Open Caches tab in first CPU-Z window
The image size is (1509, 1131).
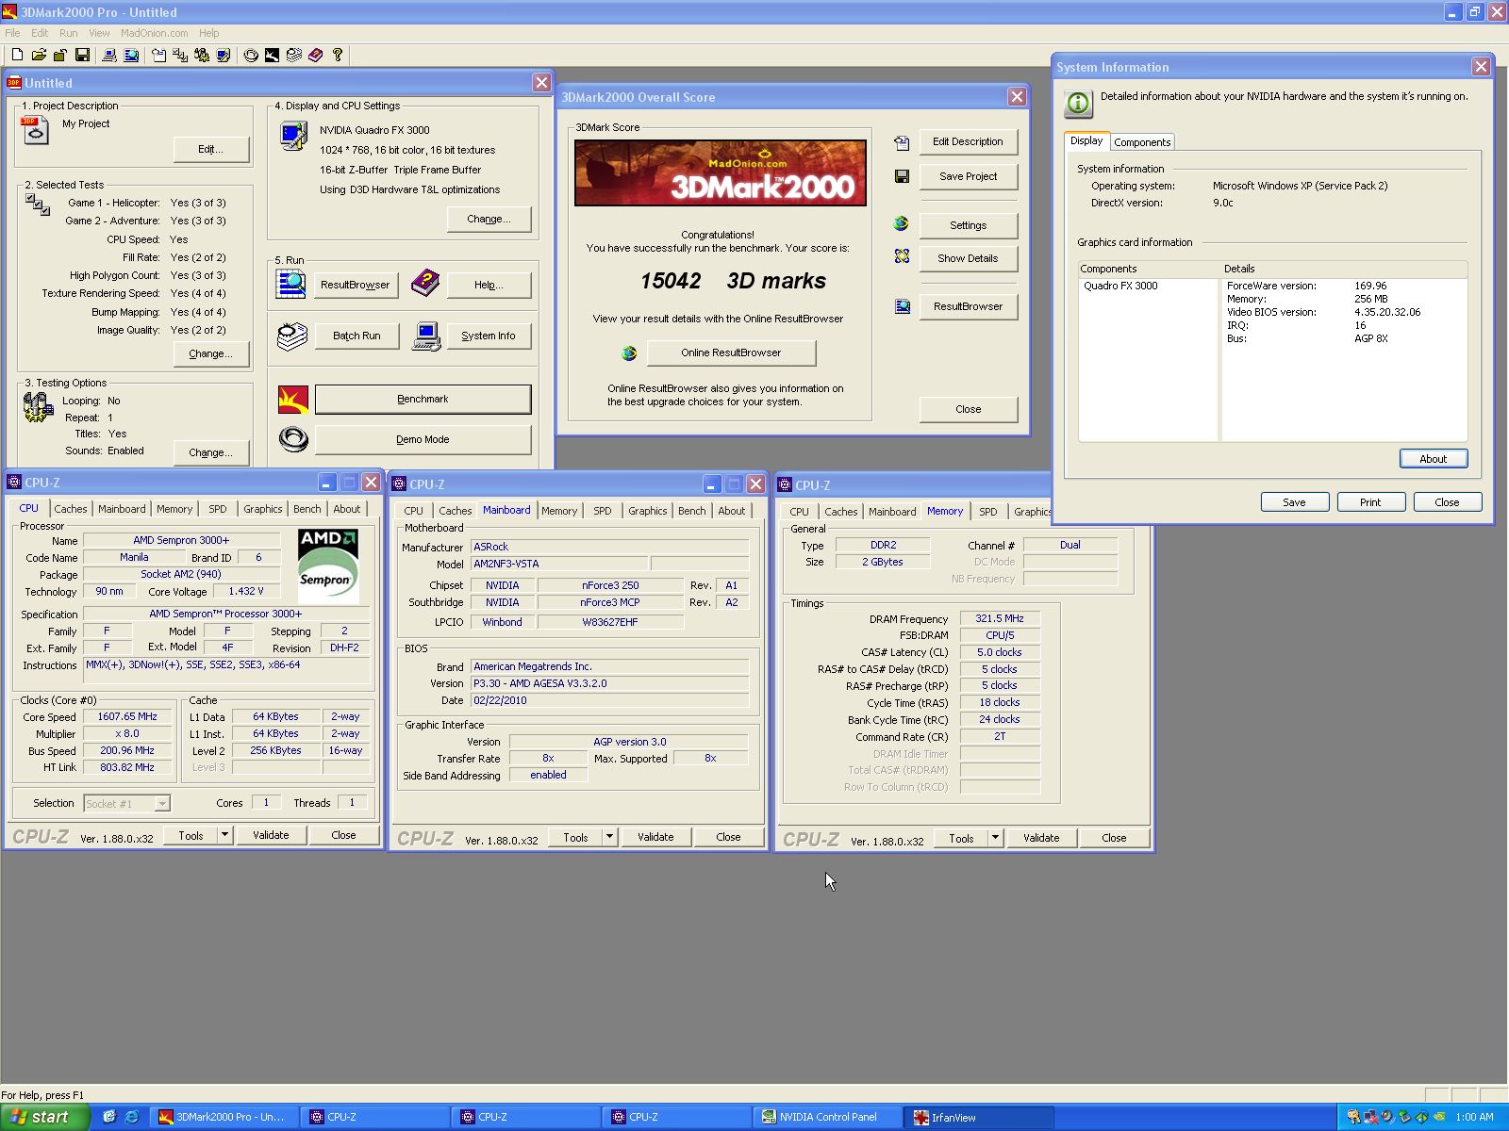(70, 509)
